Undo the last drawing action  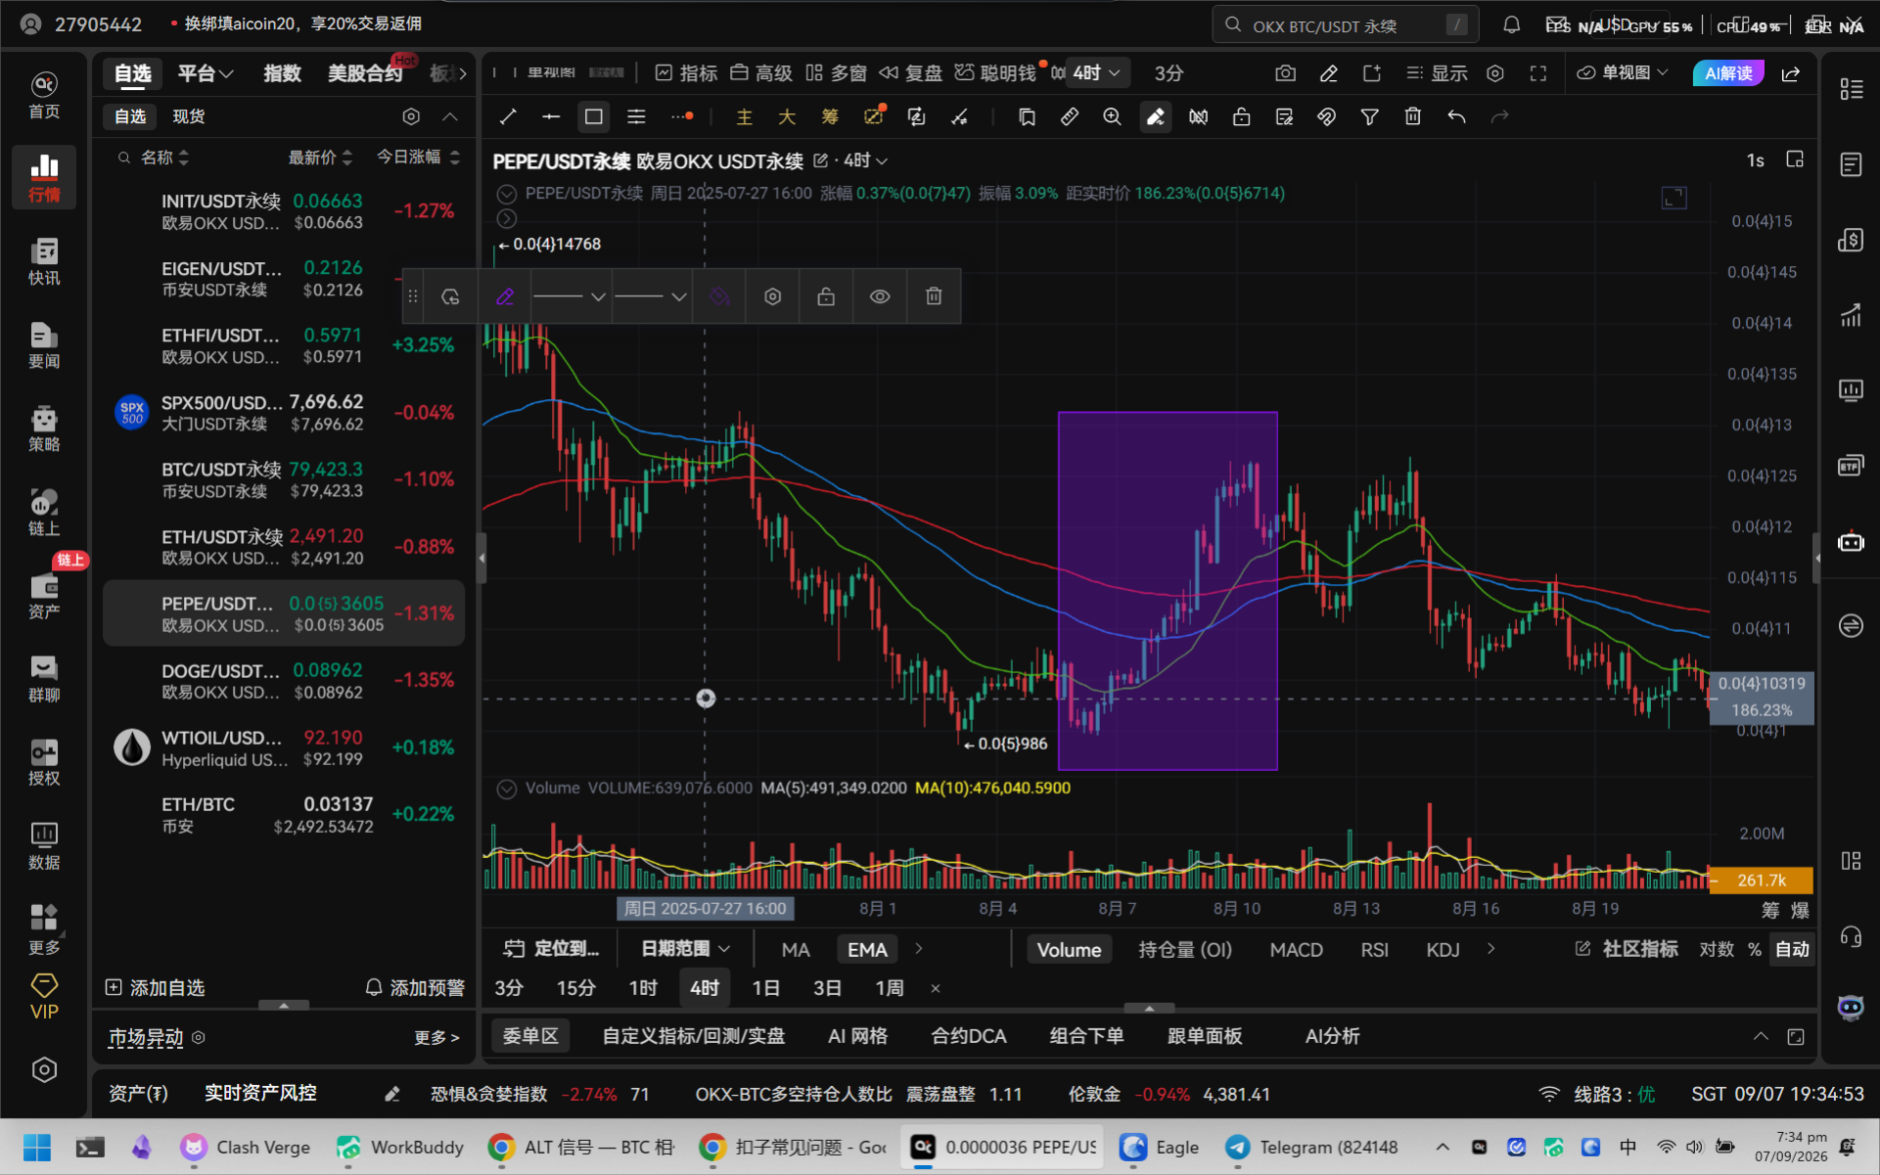click(x=1456, y=117)
